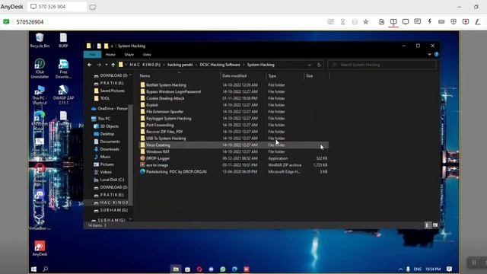Image resolution: width=487 pixels, height=274 pixels.
Task: Start AnyDesk session recording icon
Action: pyautogui.click(x=466, y=21)
